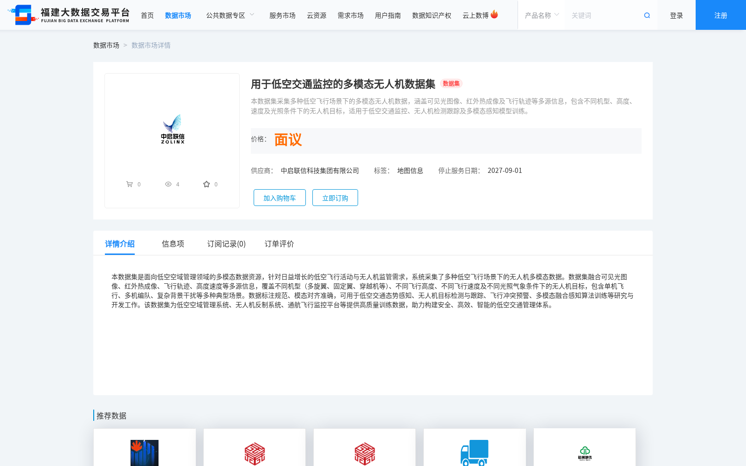Switch to the 订阅记录(0) tab
Screen dimensions: 746x466
(227, 244)
